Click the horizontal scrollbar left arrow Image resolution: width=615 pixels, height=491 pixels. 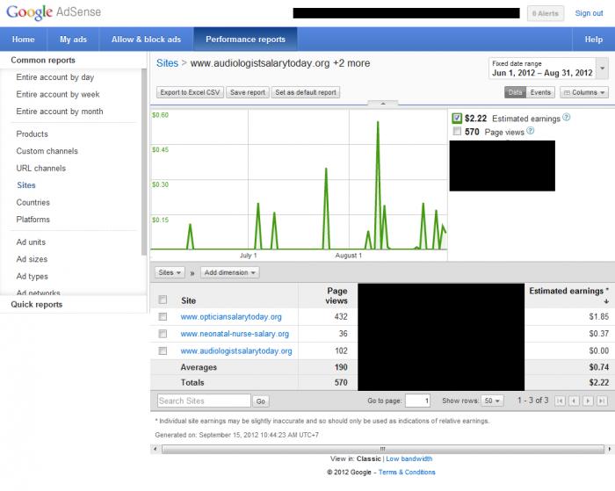(x=156, y=449)
